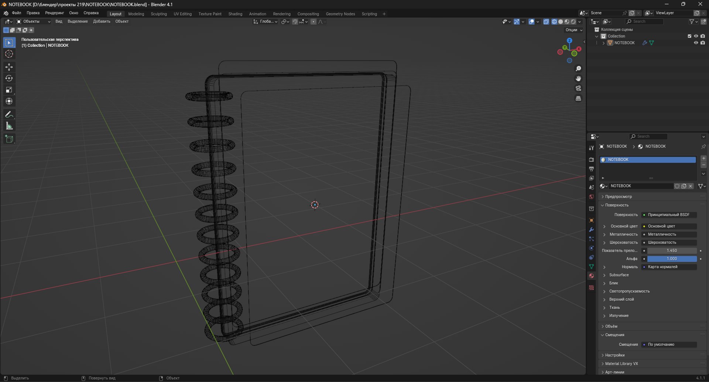
Task: Open the object interaction mode dropdown
Action: (x=33, y=21)
